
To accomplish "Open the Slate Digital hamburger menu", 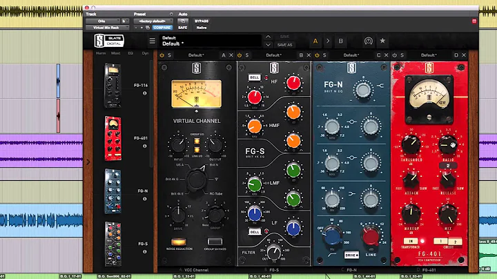I will point(153,41).
